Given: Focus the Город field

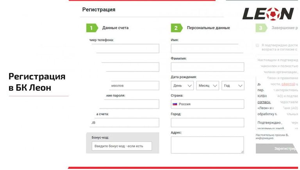Looking at the screenshot, I should tap(207, 123).
